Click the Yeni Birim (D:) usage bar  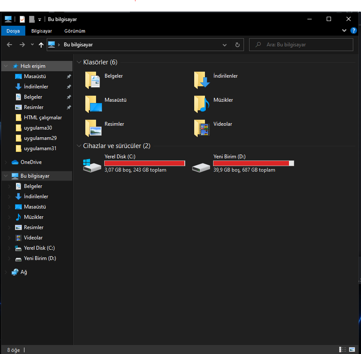pyautogui.click(x=253, y=163)
